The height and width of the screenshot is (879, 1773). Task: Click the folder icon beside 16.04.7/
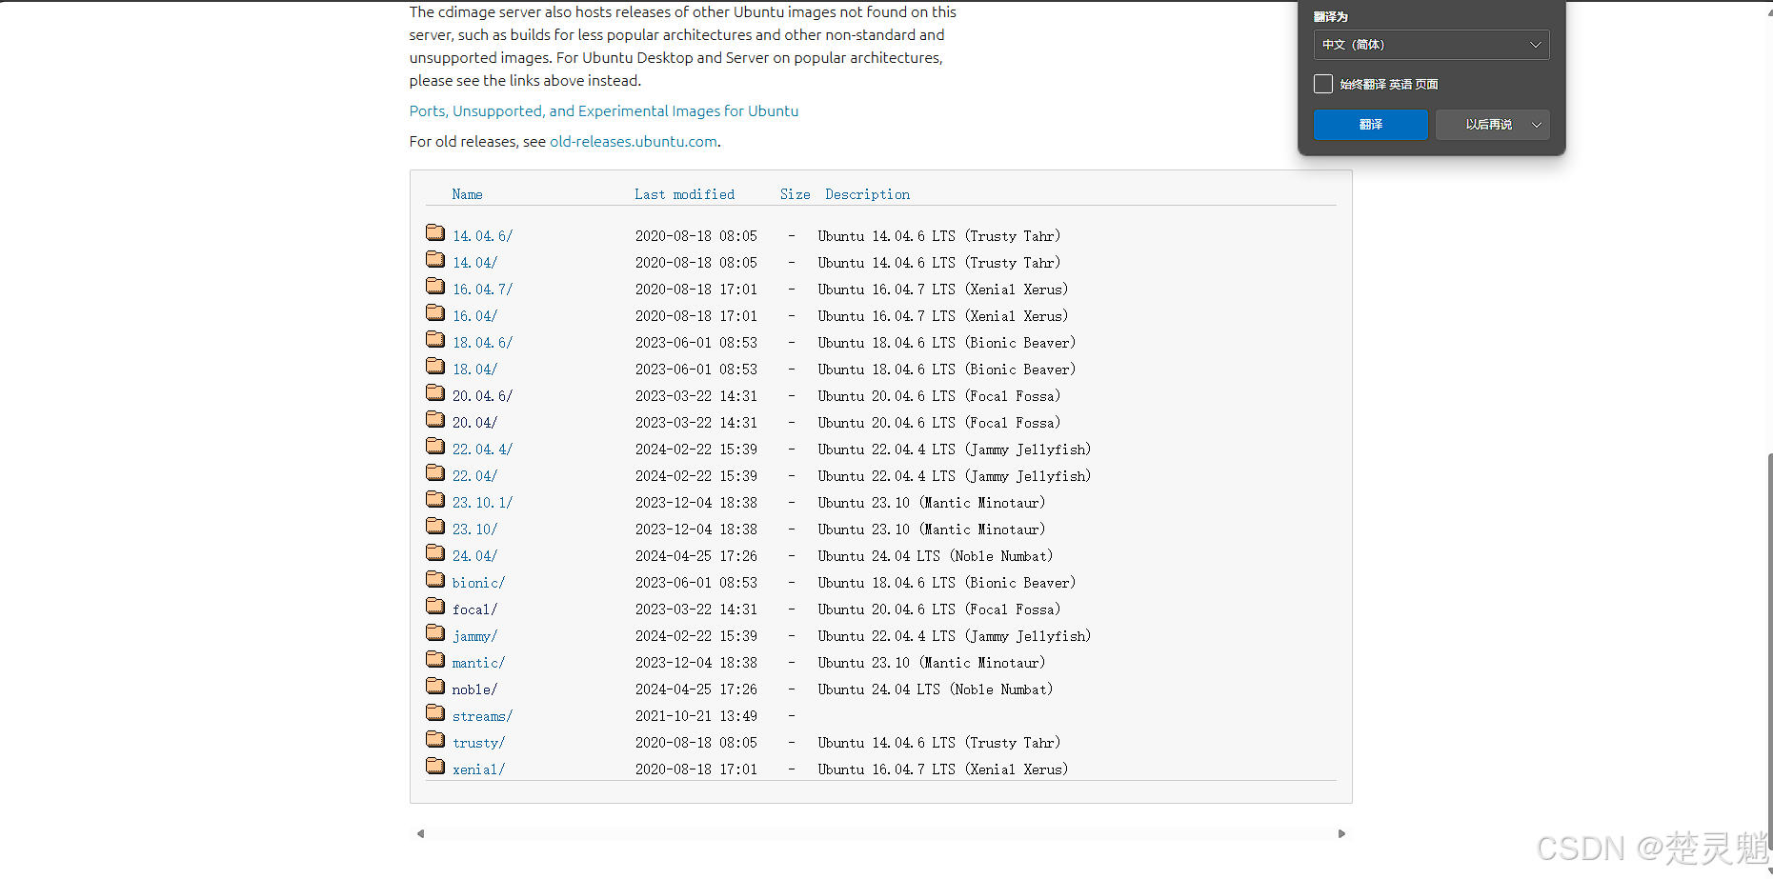tap(435, 286)
